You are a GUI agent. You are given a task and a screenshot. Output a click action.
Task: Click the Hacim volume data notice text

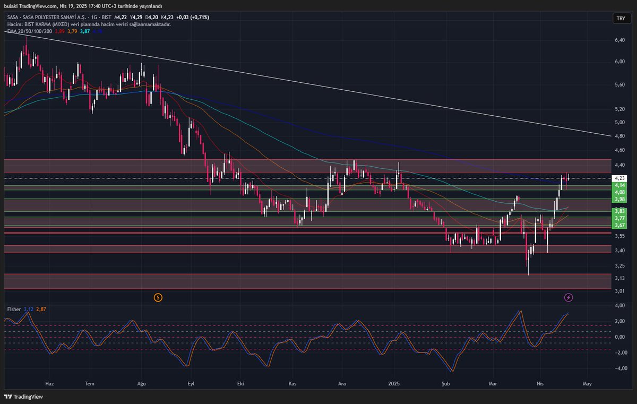click(89, 24)
